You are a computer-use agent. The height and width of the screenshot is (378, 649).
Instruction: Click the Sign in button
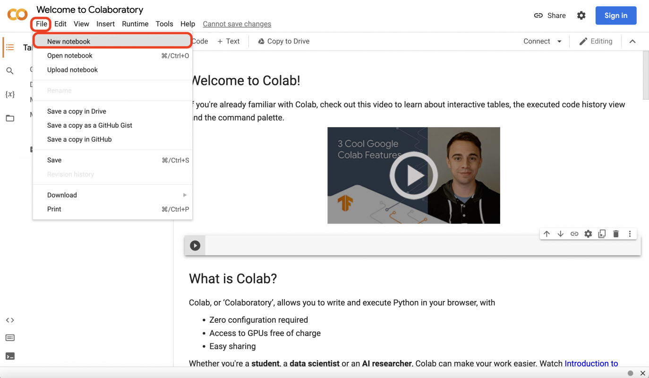[616, 16]
